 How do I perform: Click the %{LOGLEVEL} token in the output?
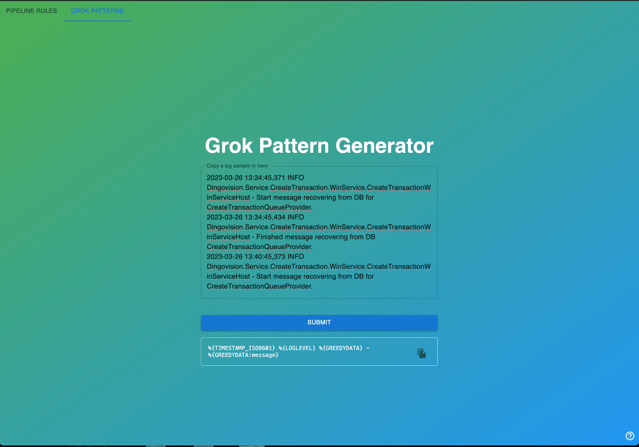297,348
